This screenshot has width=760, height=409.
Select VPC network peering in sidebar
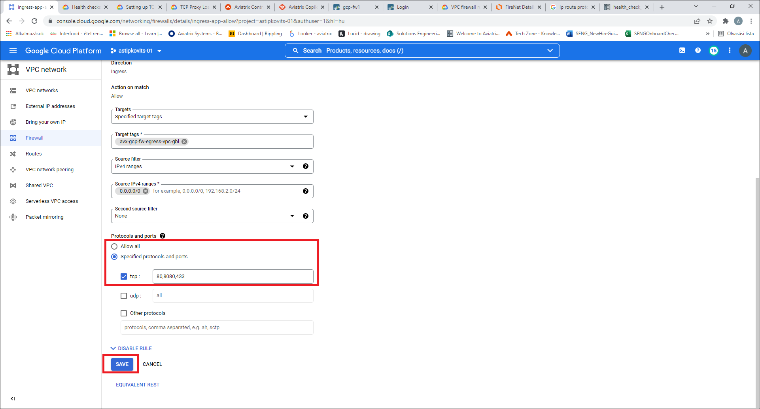(x=49, y=169)
